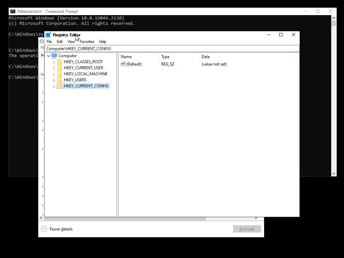Click the Command Prompt vertical scrollbar thumb
This screenshot has width=344, height=258.
click(x=334, y=23)
